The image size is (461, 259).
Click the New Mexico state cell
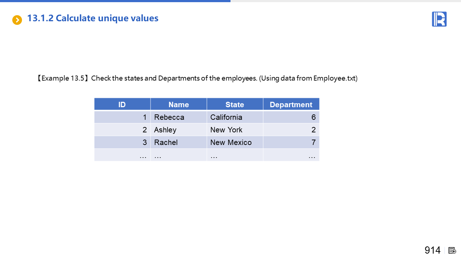click(231, 142)
